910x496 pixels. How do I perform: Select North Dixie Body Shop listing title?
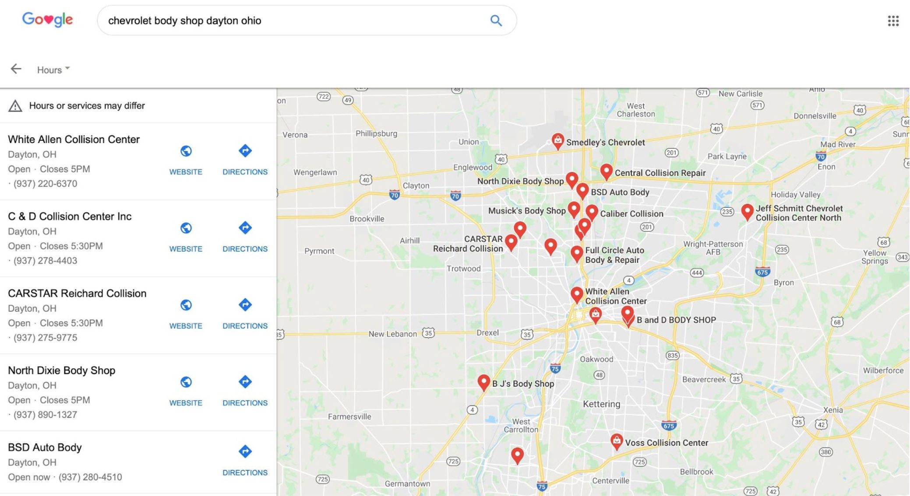(61, 370)
